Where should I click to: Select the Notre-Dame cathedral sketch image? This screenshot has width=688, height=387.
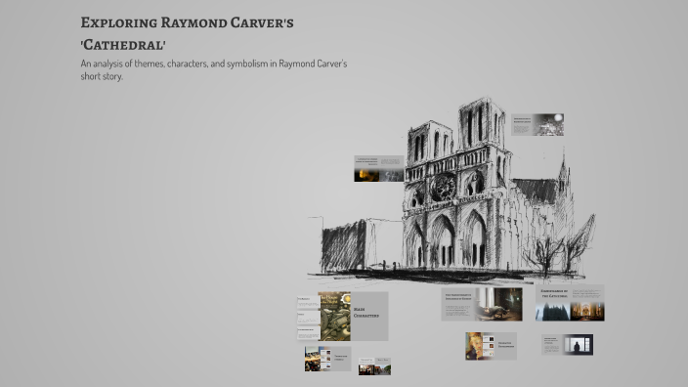point(451,191)
